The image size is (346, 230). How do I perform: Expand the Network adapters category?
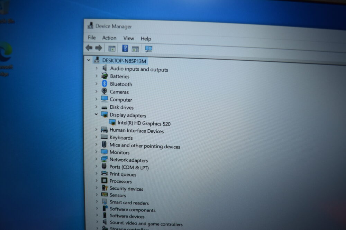coord(96,159)
